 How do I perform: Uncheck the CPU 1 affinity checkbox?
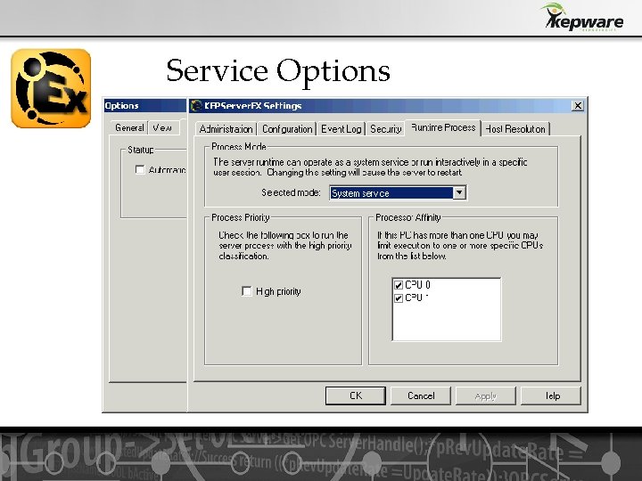tap(398, 298)
